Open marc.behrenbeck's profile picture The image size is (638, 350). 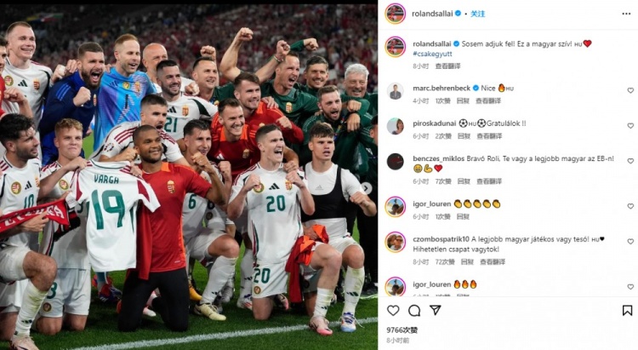pyautogui.click(x=395, y=91)
